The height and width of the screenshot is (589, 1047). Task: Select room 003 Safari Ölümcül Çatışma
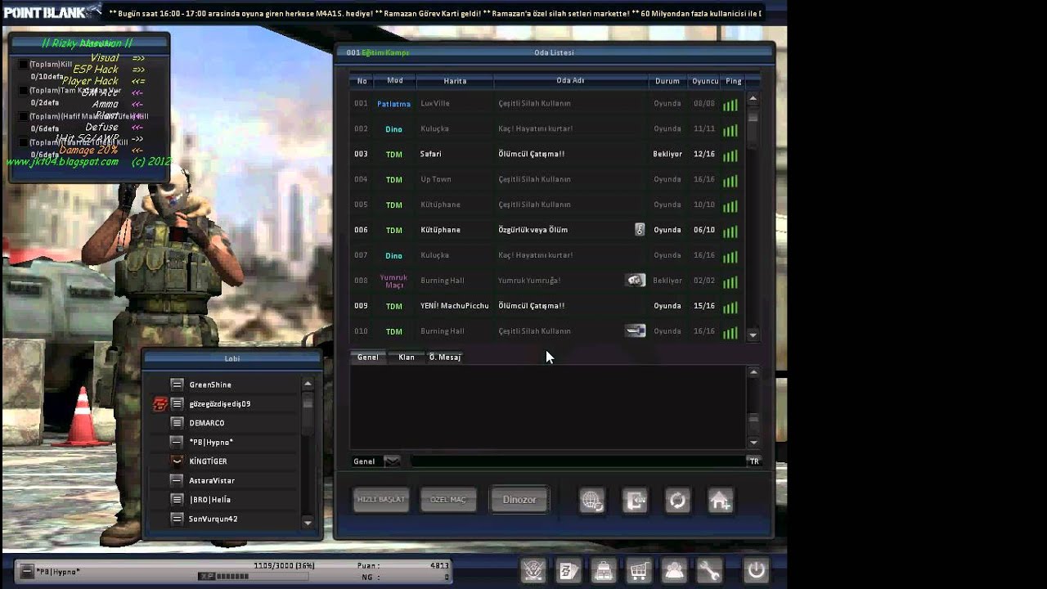click(x=547, y=154)
